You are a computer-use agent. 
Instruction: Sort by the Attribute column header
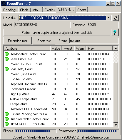pyautogui.click(x=27, y=49)
